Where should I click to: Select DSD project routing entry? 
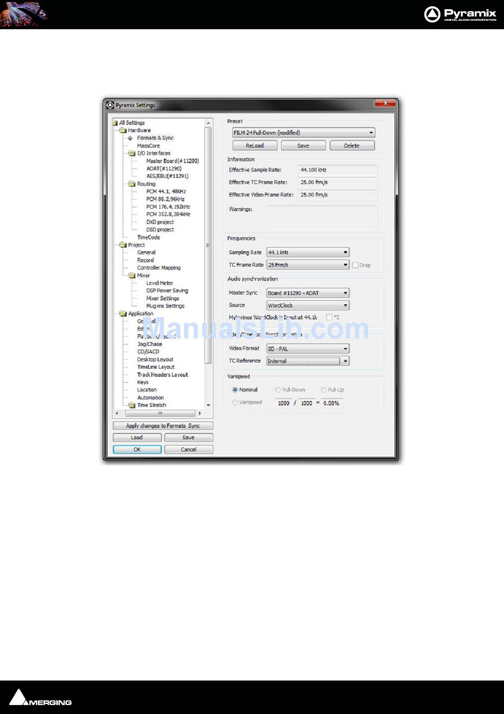(160, 229)
